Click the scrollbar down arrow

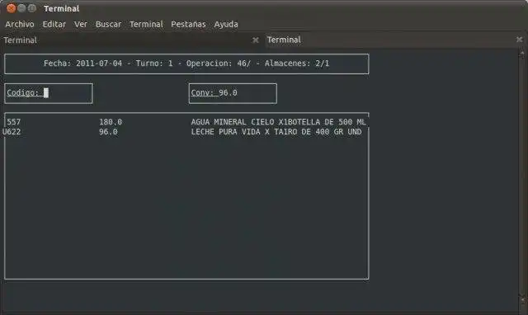pos(522,299)
